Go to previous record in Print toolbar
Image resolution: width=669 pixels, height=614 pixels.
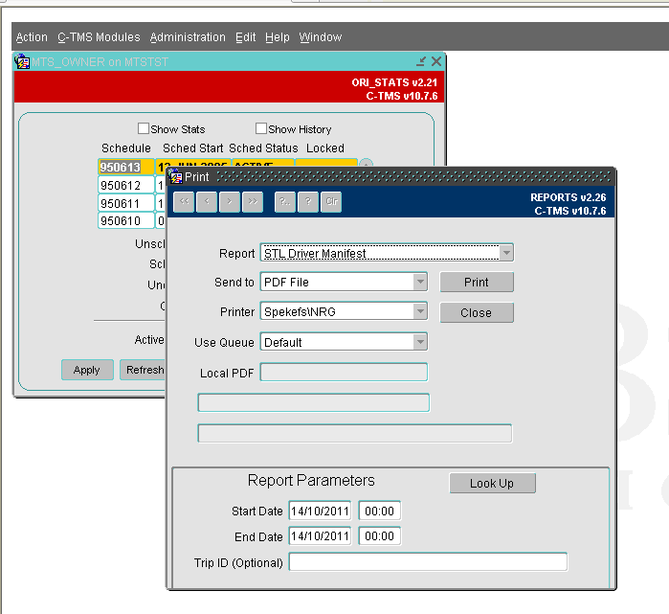pyautogui.click(x=207, y=201)
